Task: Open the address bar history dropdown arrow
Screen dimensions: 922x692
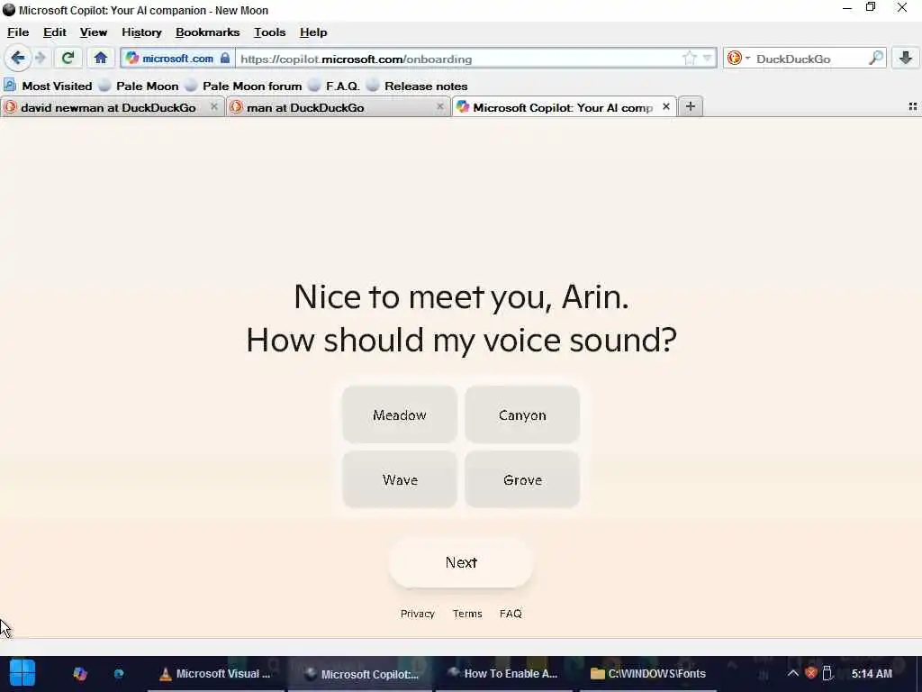Action: click(x=708, y=59)
